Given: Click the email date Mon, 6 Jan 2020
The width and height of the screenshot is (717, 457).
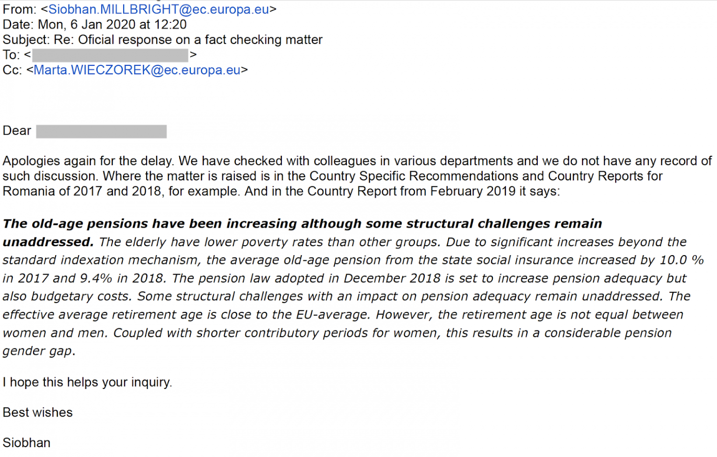Looking at the screenshot, I should 112,25.
